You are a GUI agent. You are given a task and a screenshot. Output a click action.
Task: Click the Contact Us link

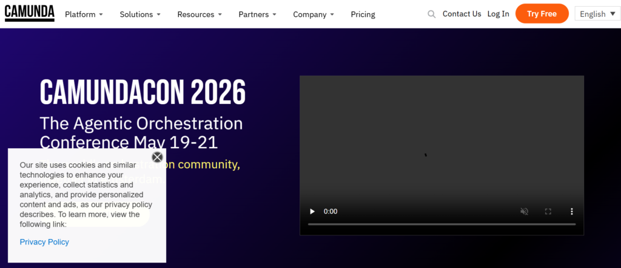tap(462, 14)
